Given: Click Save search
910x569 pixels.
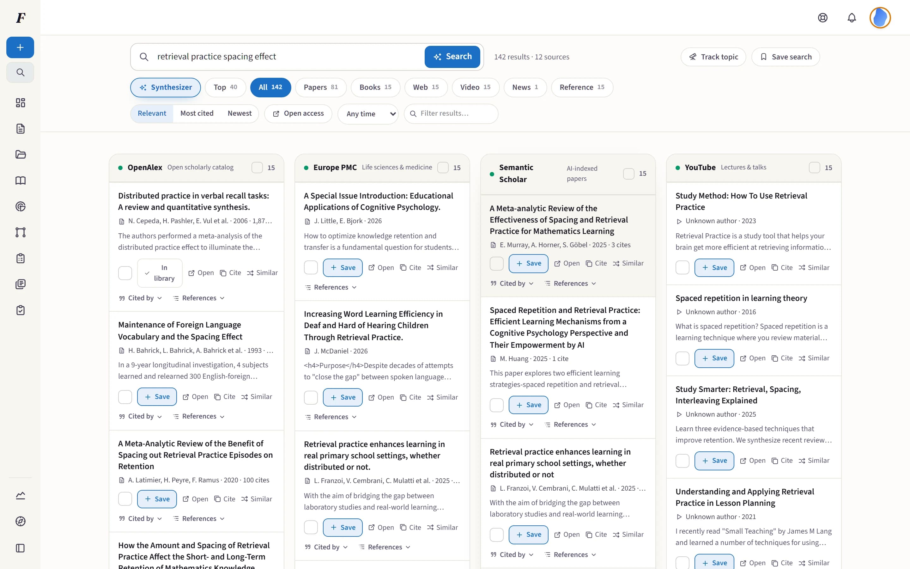Looking at the screenshot, I should coord(786,57).
